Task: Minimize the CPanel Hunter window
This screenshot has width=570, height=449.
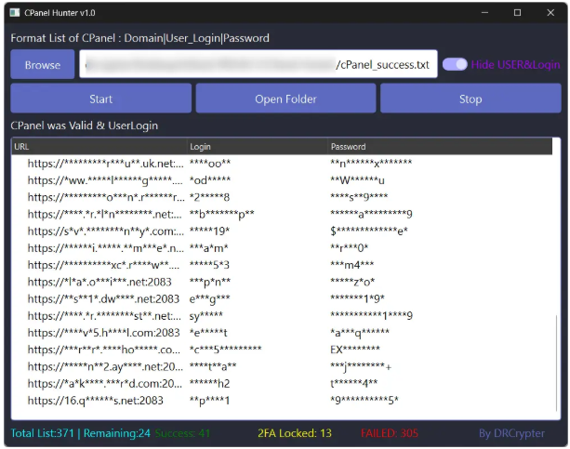Action: coord(484,13)
